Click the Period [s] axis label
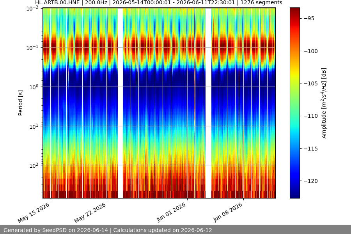Screen dimensions: 351x234 coord(20,103)
